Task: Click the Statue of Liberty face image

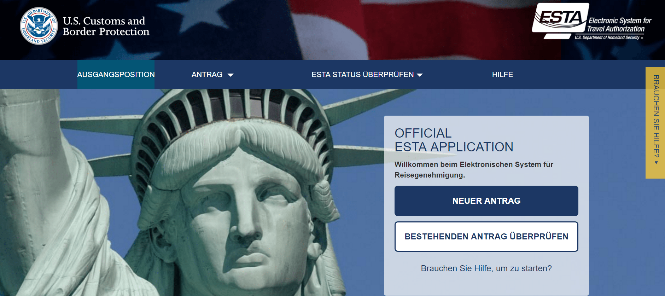Action: [244, 205]
